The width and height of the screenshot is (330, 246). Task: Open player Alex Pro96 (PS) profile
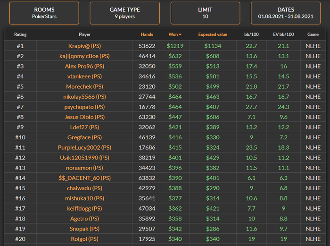[84, 66]
